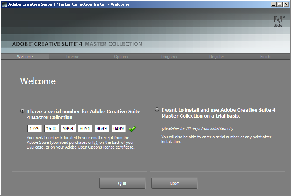This screenshot has width=291, height=196.
Task: Click the Quit button
Action: point(122,183)
